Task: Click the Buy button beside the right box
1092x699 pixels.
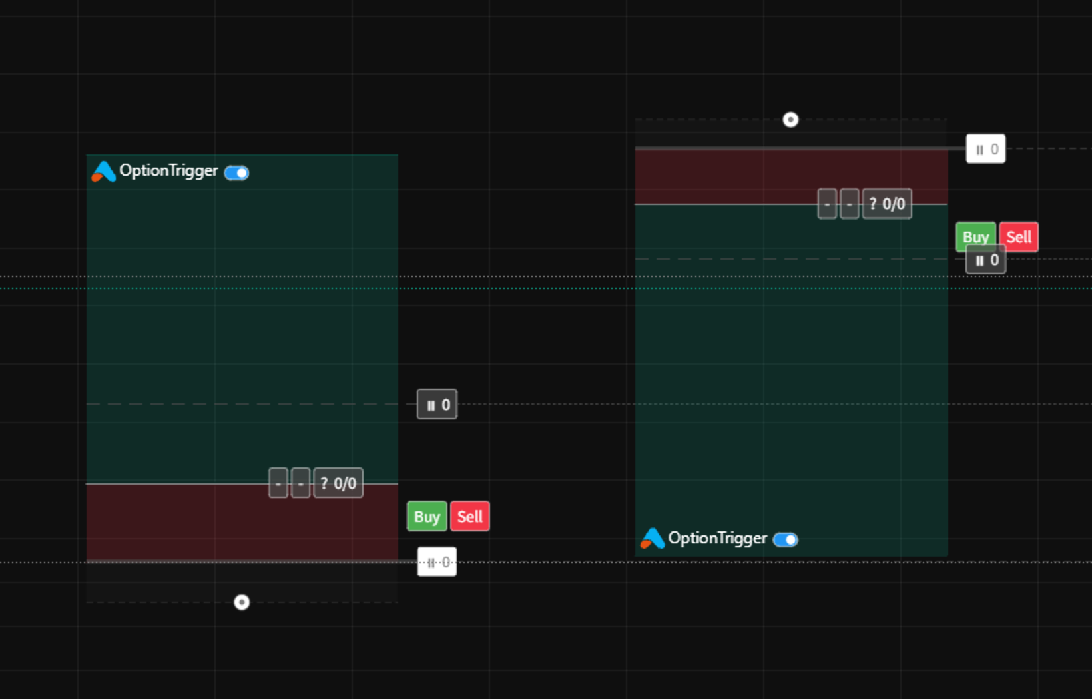Action: point(975,236)
